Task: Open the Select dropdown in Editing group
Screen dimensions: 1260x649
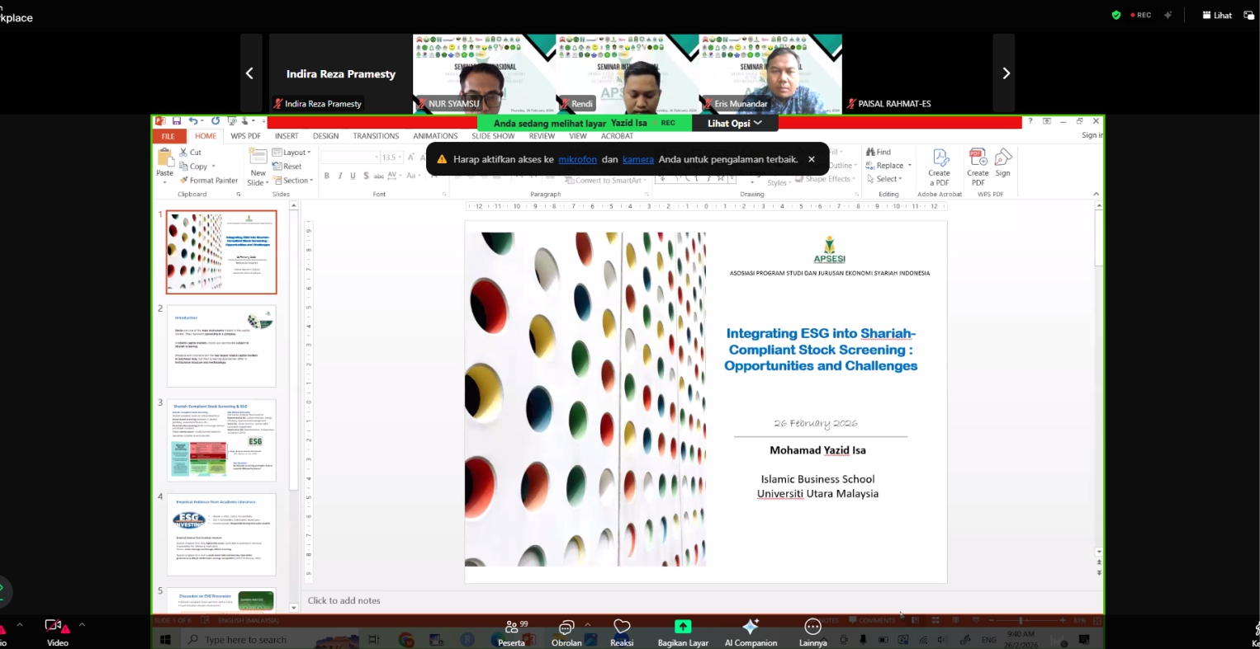Action: (x=884, y=179)
